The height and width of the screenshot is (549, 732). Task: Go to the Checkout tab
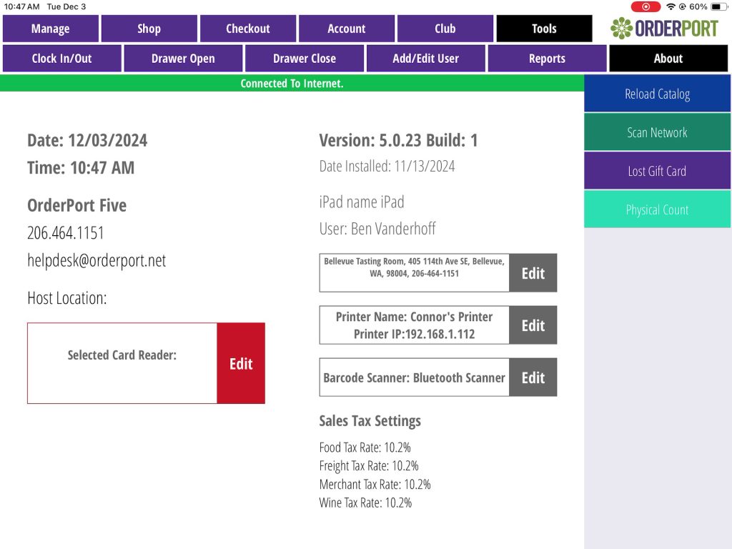click(x=248, y=29)
